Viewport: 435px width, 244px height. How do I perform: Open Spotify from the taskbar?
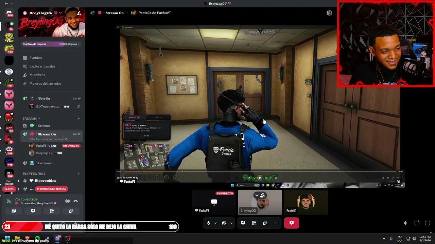point(37,239)
